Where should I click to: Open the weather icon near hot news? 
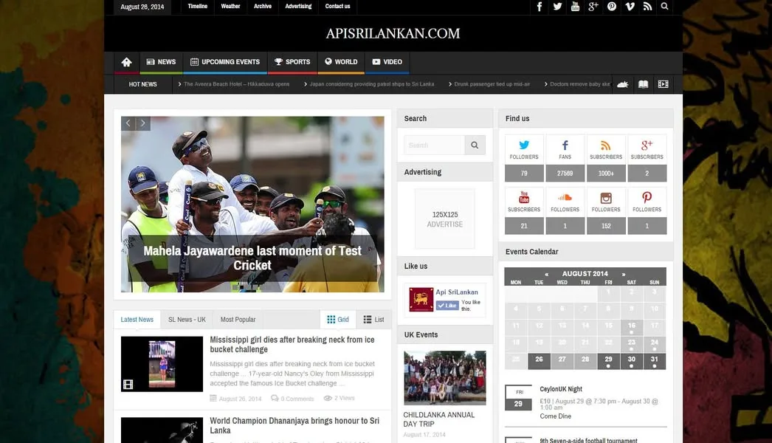(x=622, y=83)
